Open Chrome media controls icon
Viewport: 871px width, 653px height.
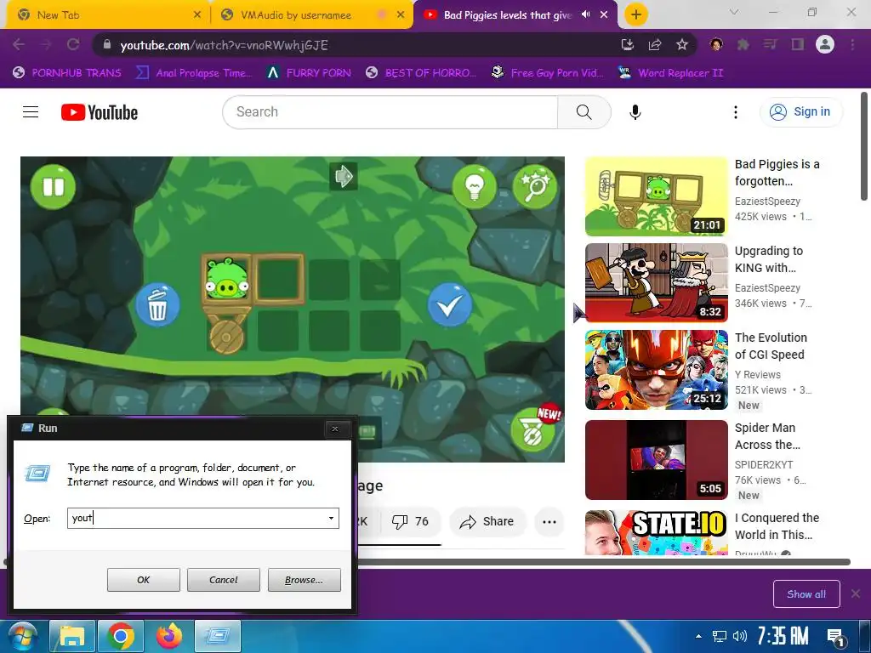point(770,44)
